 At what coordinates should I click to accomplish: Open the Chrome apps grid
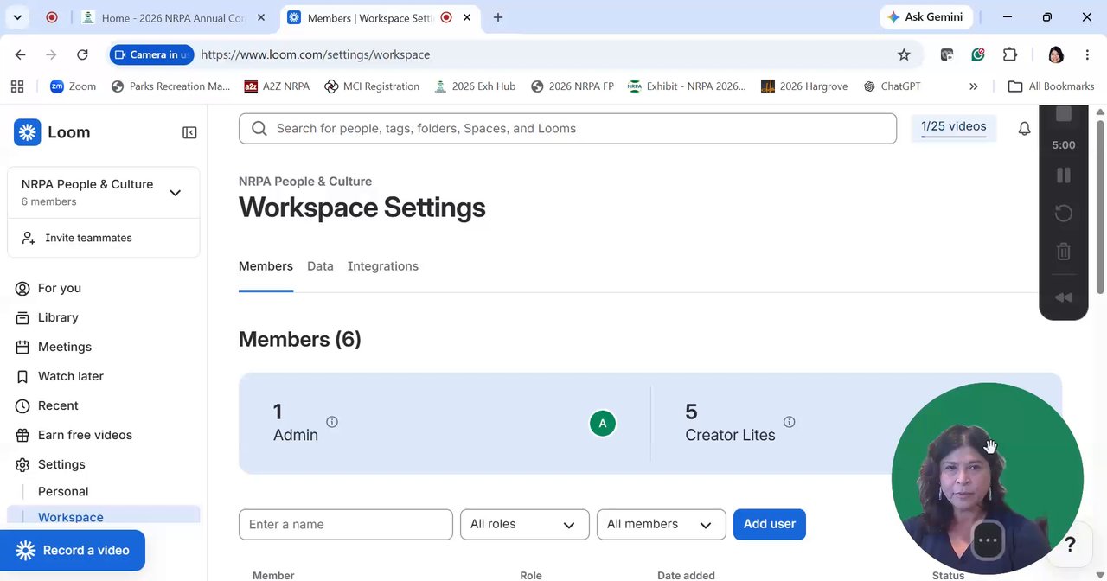[x=17, y=86]
